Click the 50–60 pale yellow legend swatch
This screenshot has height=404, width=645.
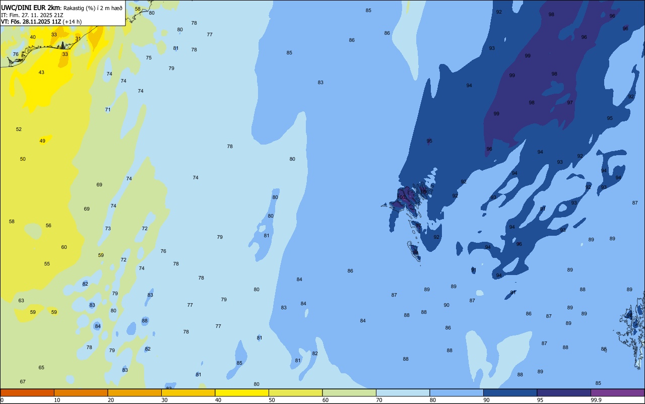(295, 392)
